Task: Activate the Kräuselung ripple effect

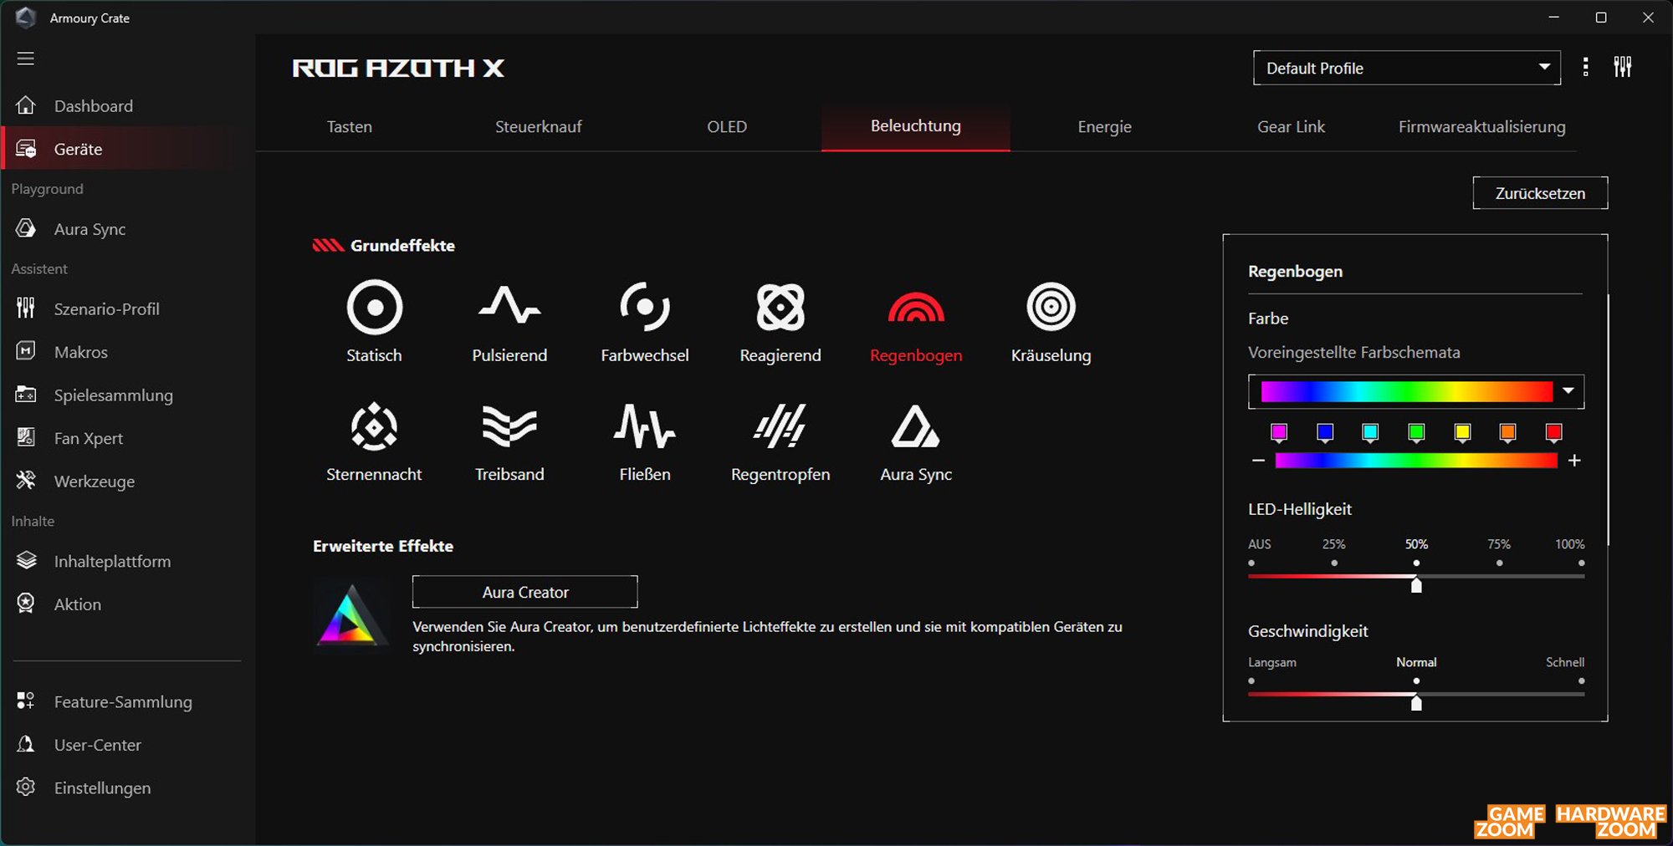Action: (1051, 308)
